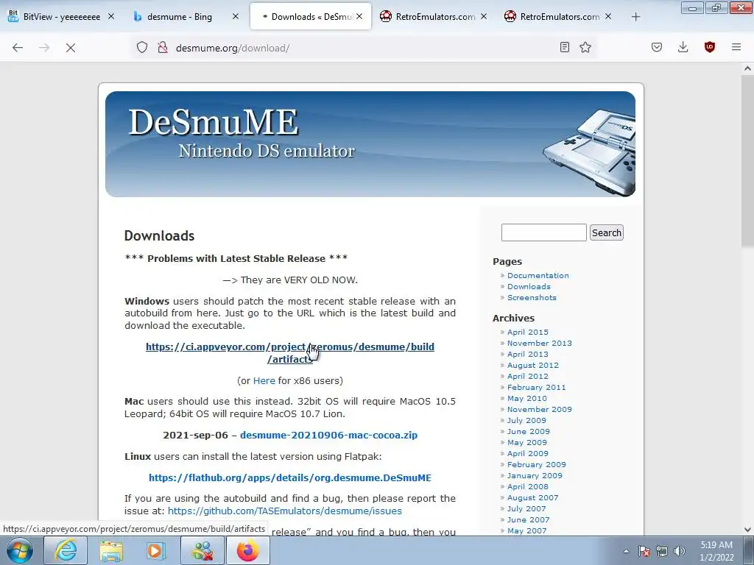
Task: Open the November 2009 archive
Action: click(540, 409)
